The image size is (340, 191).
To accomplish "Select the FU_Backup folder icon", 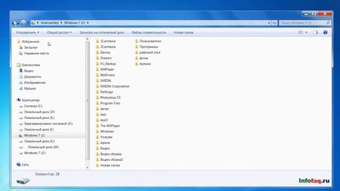I will coord(98,64).
